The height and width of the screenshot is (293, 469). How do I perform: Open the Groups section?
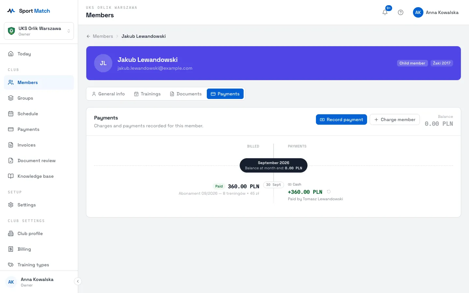(x=39, y=98)
